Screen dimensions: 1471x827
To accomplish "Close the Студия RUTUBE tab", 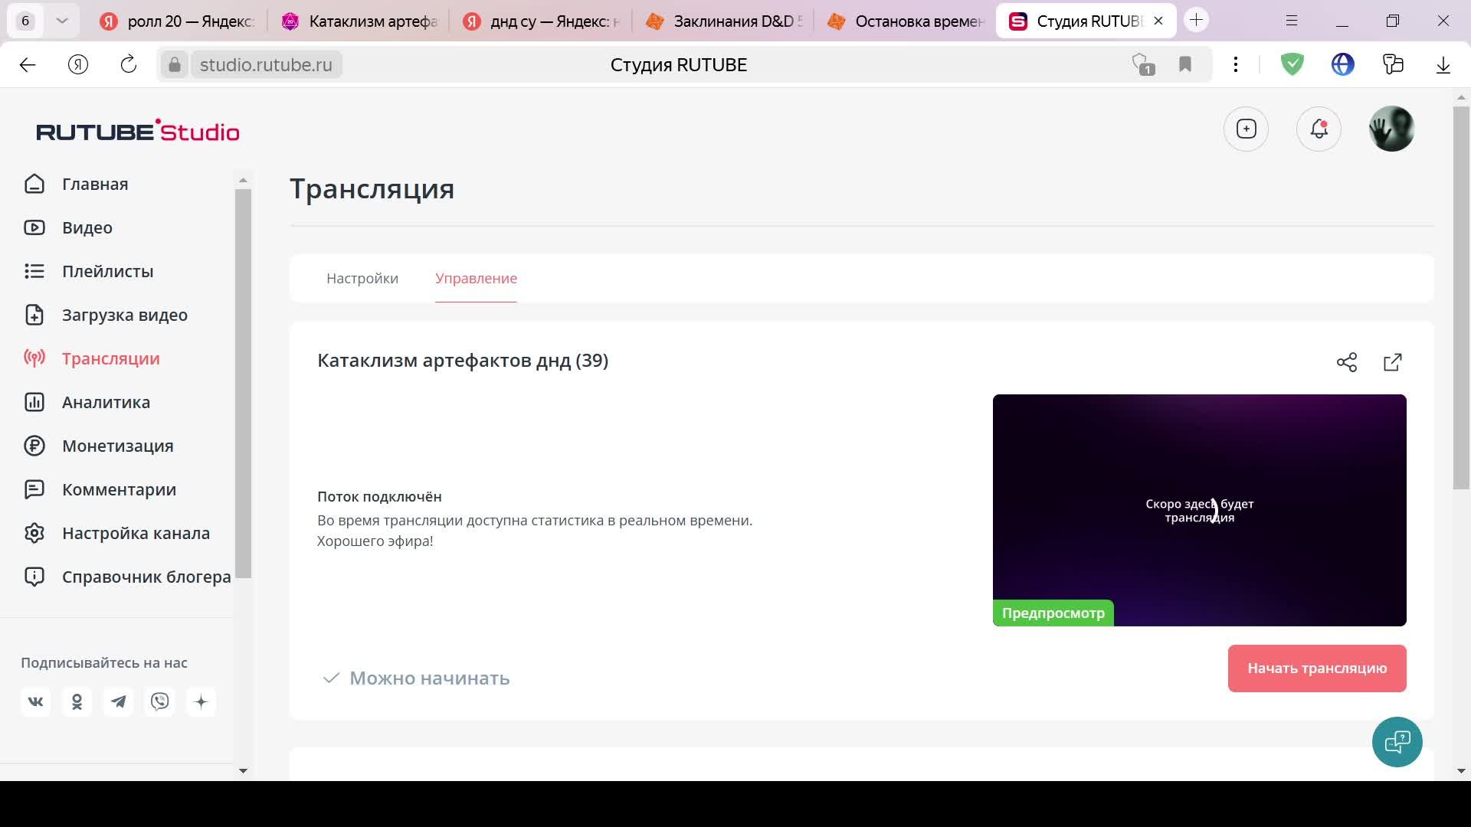I will tap(1158, 21).
